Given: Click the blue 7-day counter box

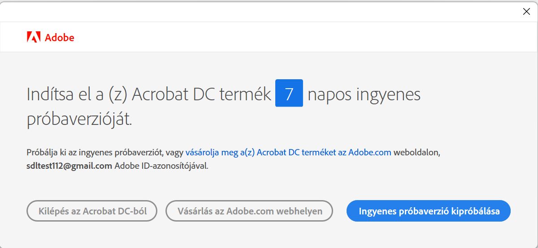Looking at the screenshot, I should point(289,93).
